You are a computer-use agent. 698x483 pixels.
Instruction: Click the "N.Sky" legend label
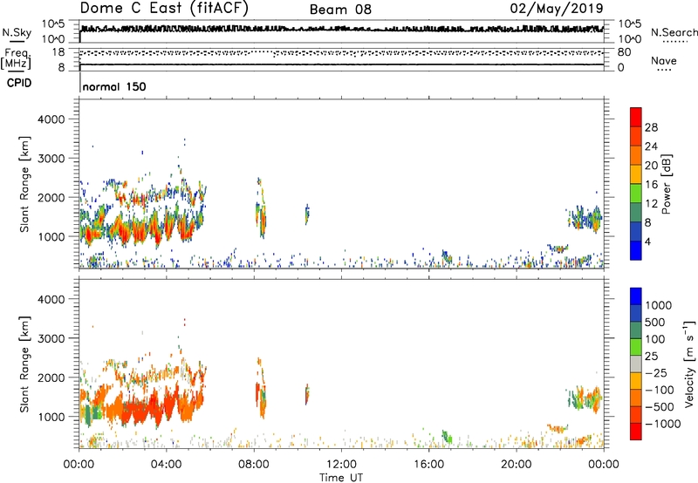17,32
